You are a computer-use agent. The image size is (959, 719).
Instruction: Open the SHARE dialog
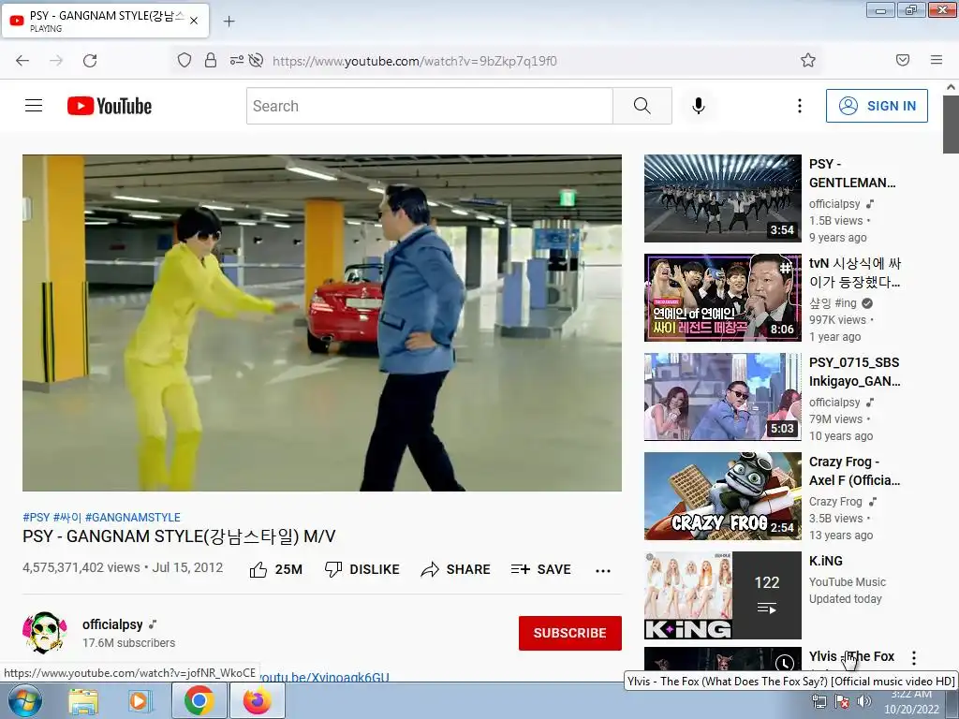coord(456,569)
